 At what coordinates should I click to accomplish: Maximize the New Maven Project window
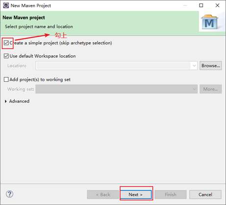(x=201, y=5)
